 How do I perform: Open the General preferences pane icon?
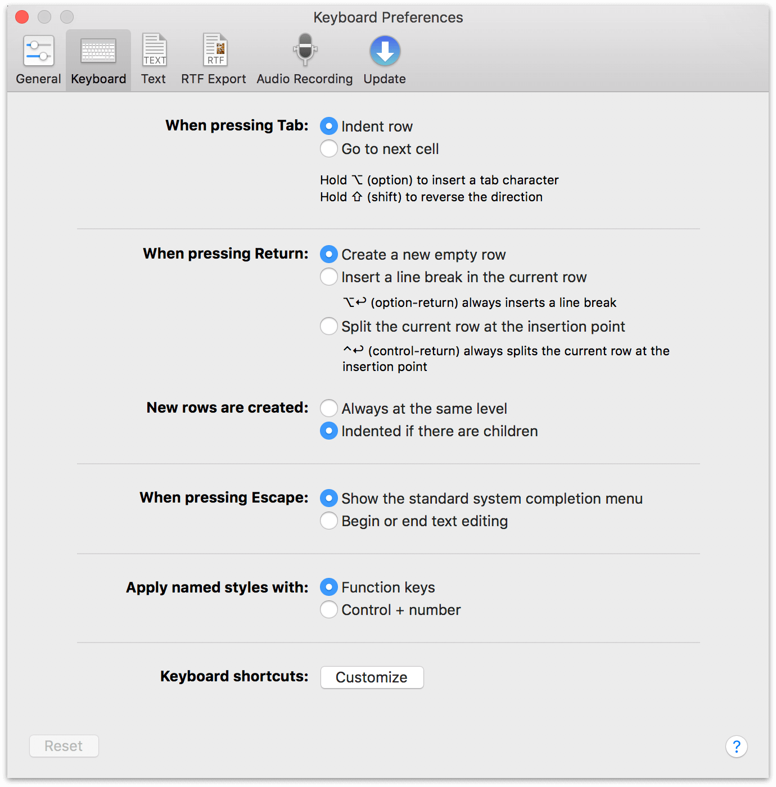[38, 51]
